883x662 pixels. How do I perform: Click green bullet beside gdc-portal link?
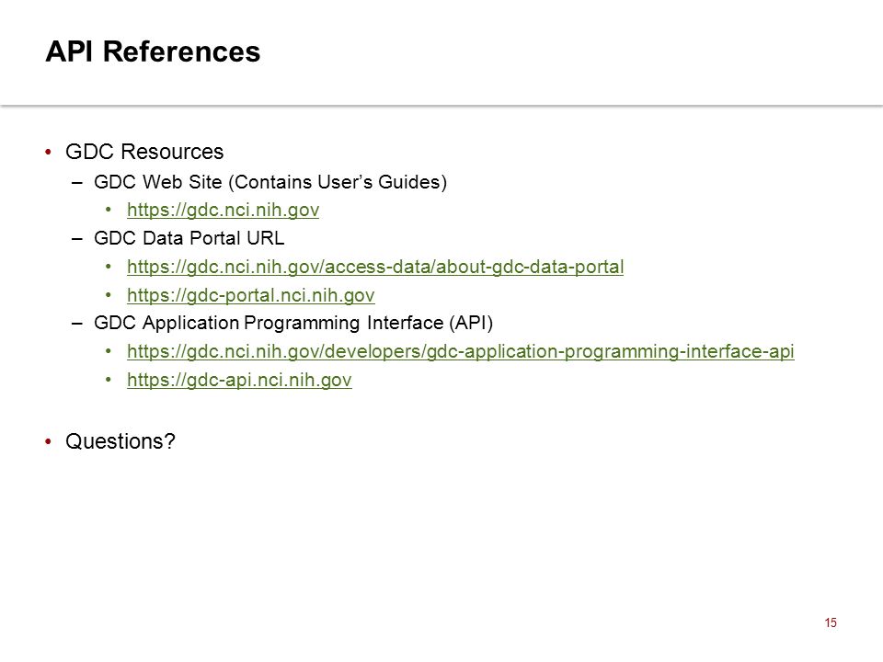tap(109, 295)
